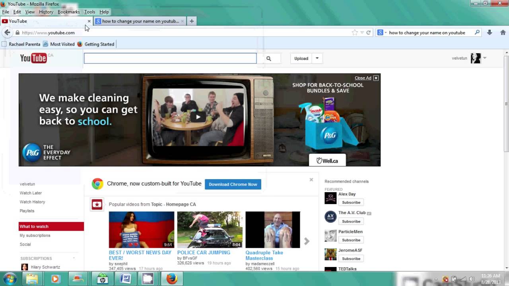Open the Windows Start button
This screenshot has width=509, height=286.
click(x=10, y=279)
